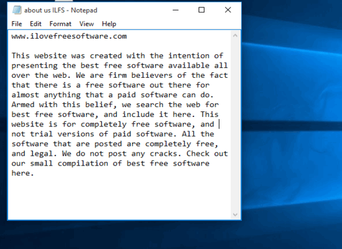
Task: Click the word "Armed" in the paragraph
Action: tap(23, 105)
